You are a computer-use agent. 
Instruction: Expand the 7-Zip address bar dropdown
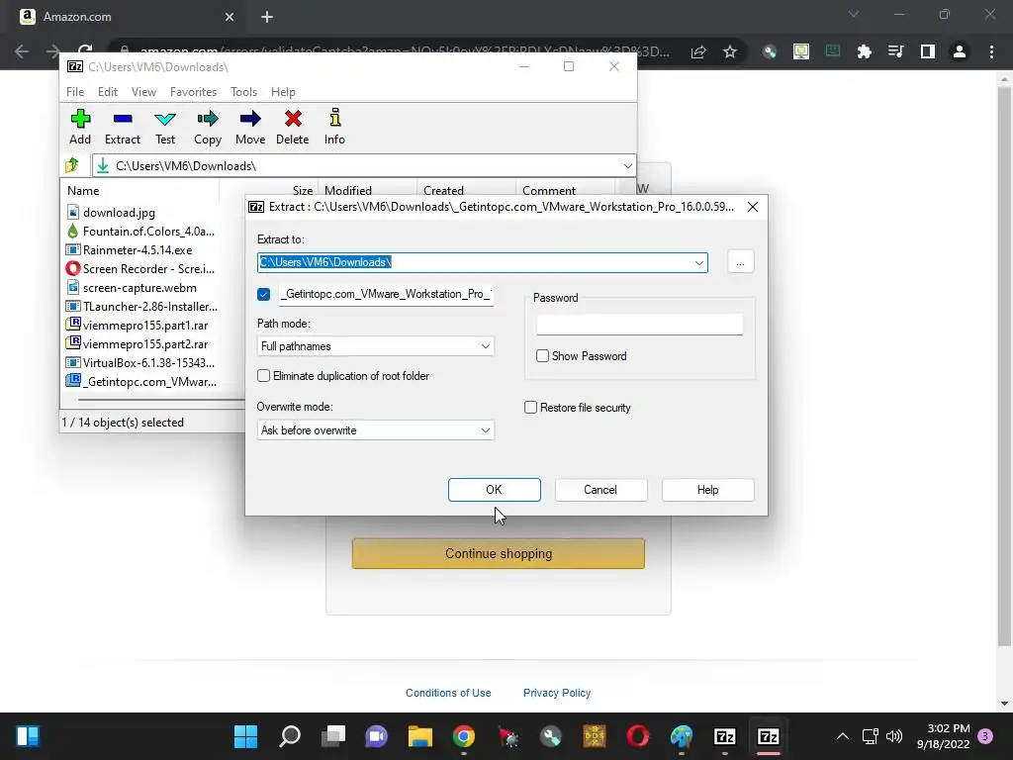[x=627, y=166]
